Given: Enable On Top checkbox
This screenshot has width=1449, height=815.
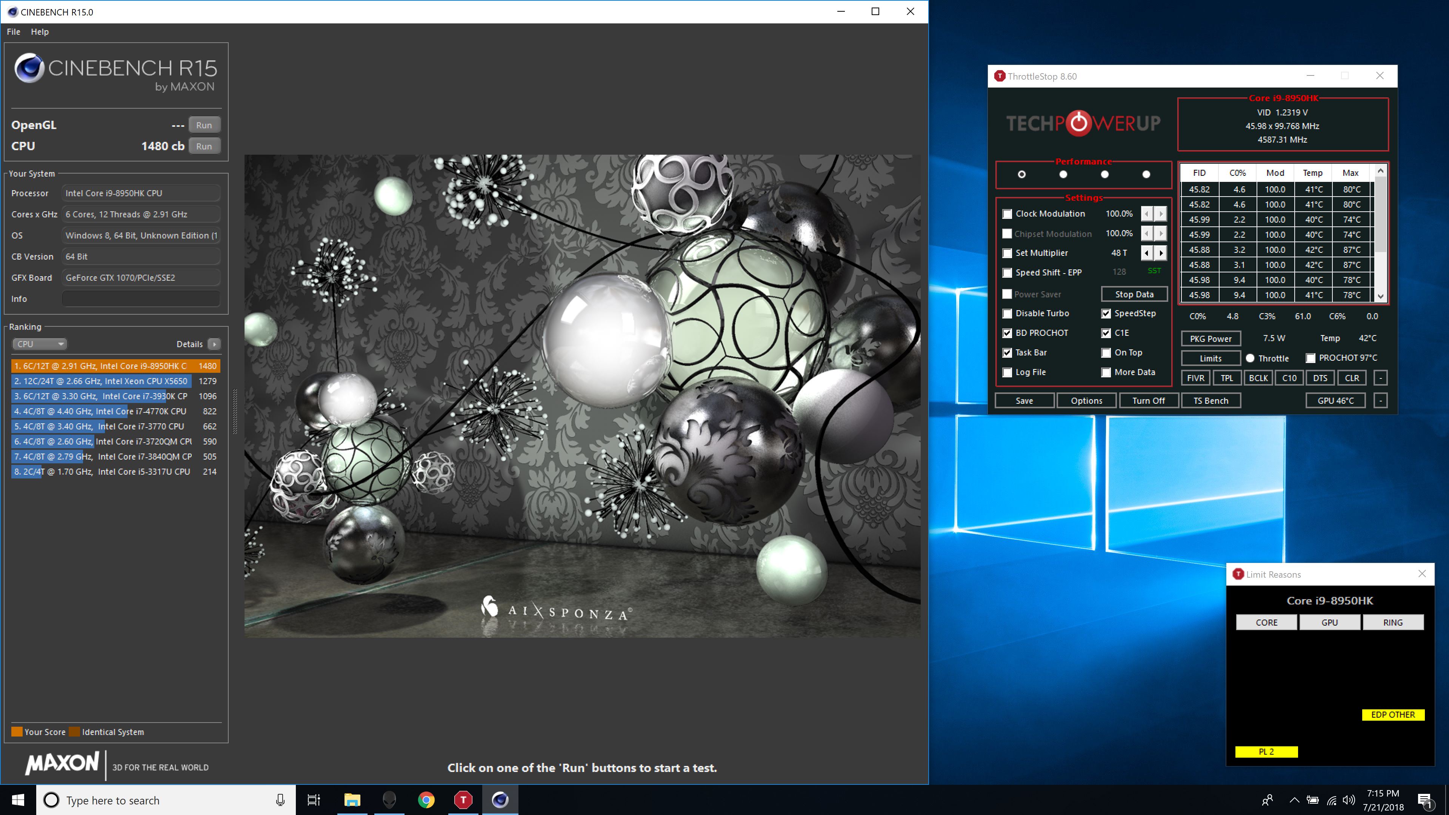Looking at the screenshot, I should (x=1106, y=353).
